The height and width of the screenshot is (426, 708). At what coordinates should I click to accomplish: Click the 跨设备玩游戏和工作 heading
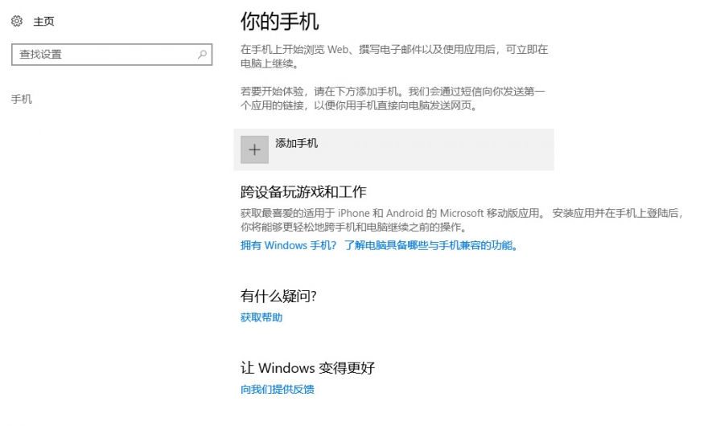pyautogui.click(x=303, y=192)
